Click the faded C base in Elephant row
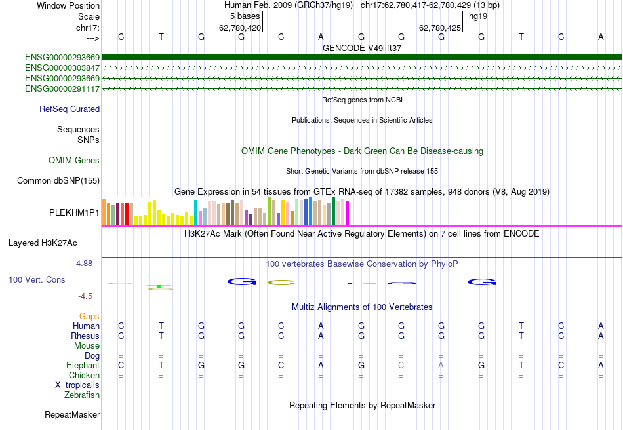 click(401, 365)
